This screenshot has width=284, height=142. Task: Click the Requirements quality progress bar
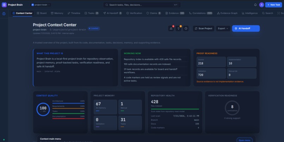(68, 108)
